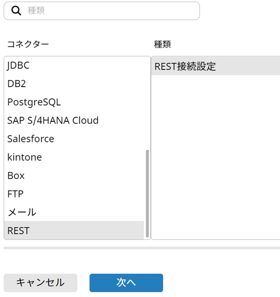280x297 pixels.
Task: Pick SAP S/4HANA Cloud connector
Action: (53, 120)
